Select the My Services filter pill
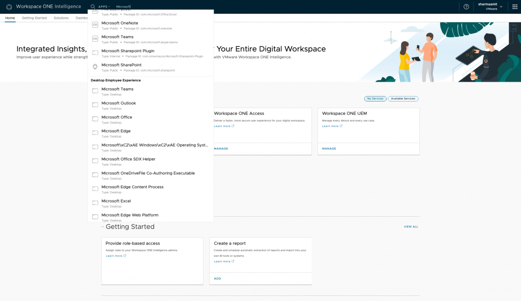Image resolution: width=521 pixels, height=301 pixels. [375, 98]
